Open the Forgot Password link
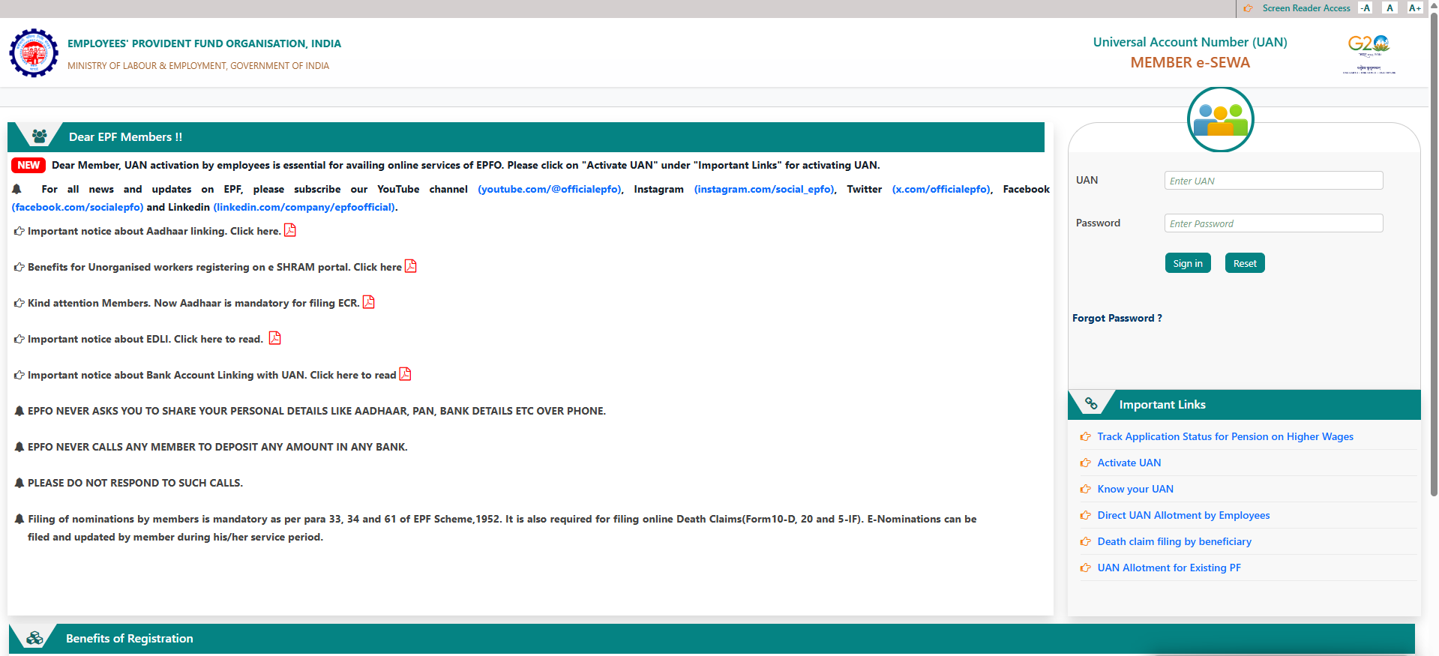The image size is (1439, 656). 1117,318
